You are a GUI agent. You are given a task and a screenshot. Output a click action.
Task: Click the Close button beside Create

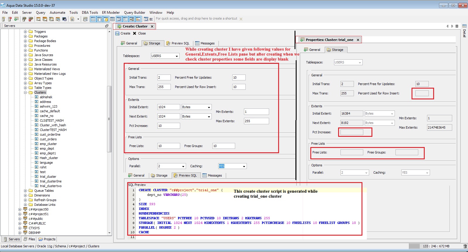point(139,33)
